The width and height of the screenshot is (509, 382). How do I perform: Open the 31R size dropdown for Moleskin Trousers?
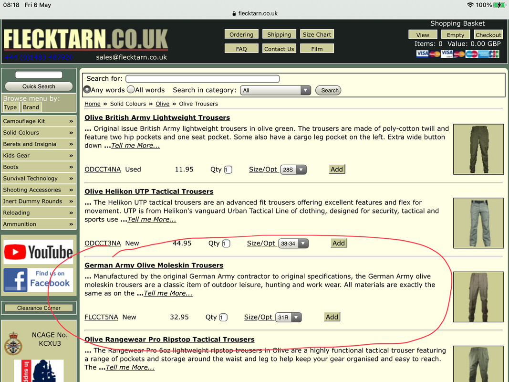(x=288, y=318)
